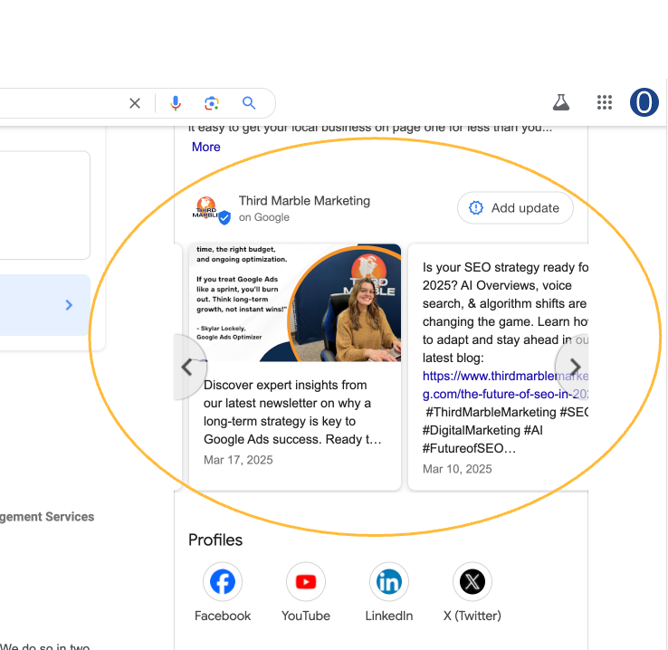
Task: Open the X (Twitter) profile icon
Action: click(x=472, y=581)
